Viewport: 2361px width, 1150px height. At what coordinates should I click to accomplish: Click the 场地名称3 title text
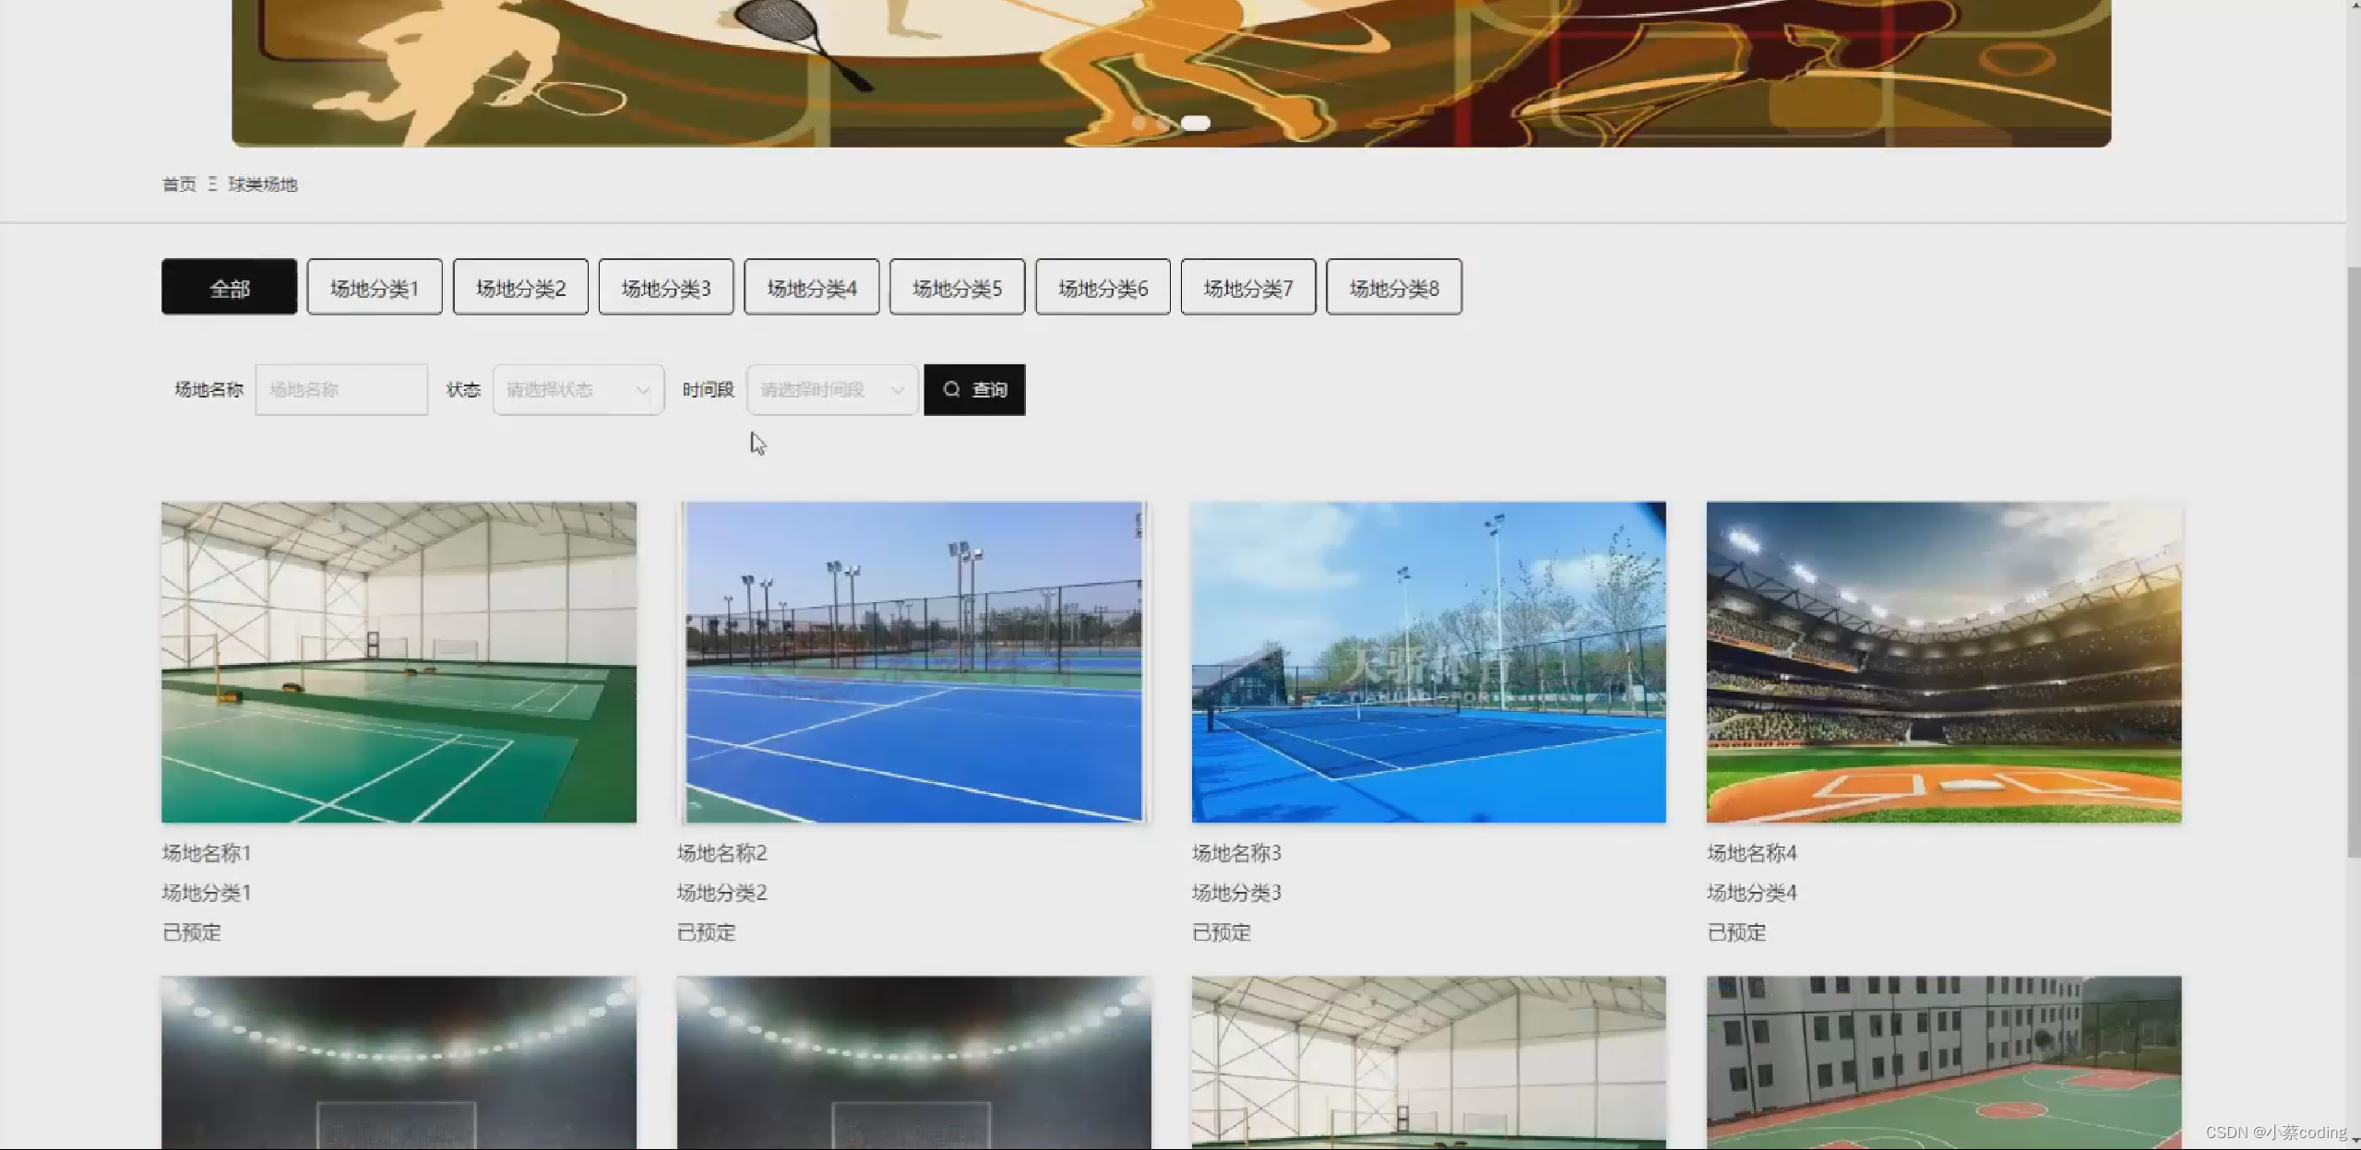tap(1236, 853)
